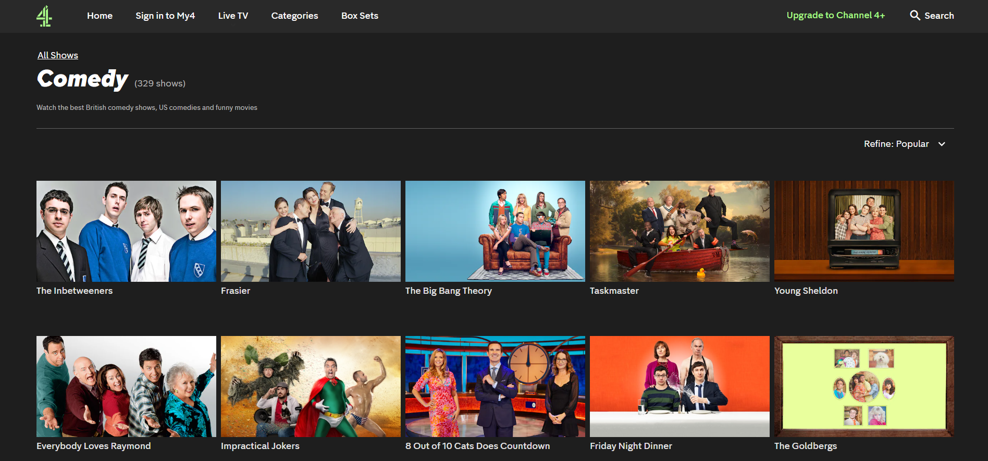Click Upgrade to Channel 4+ link
The image size is (988, 461).
[836, 15]
